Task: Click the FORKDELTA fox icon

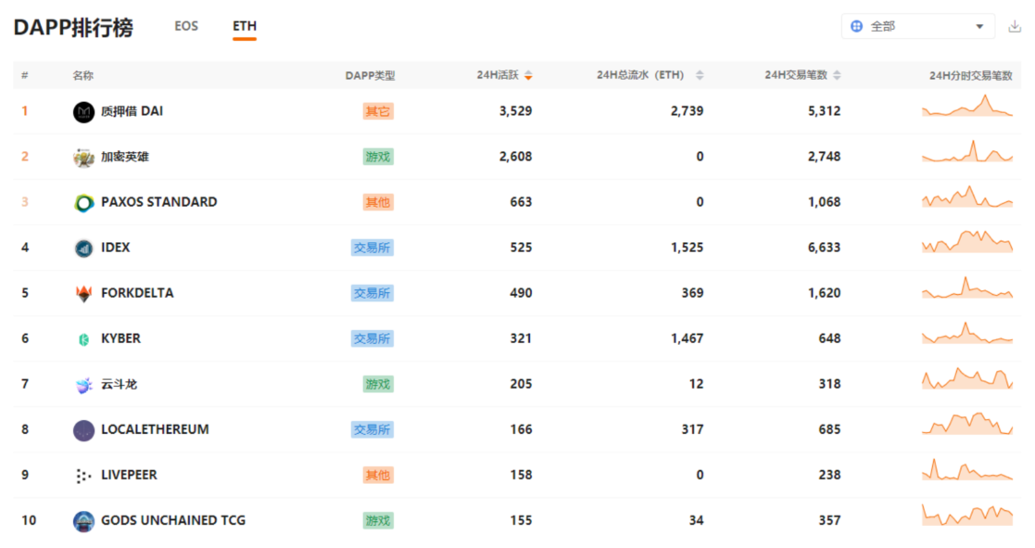Action: click(83, 294)
